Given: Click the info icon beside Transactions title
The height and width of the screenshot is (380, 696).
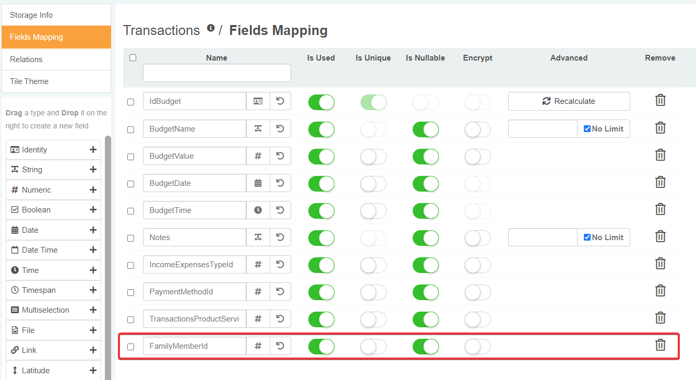Looking at the screenshot, I should click(x=211, y=28).
